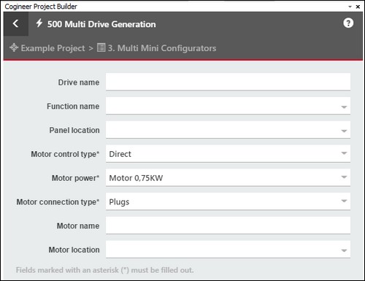This screenshot has width=365, height=281.
Task: Focus the Drive name text field
Action: (228, 82)
